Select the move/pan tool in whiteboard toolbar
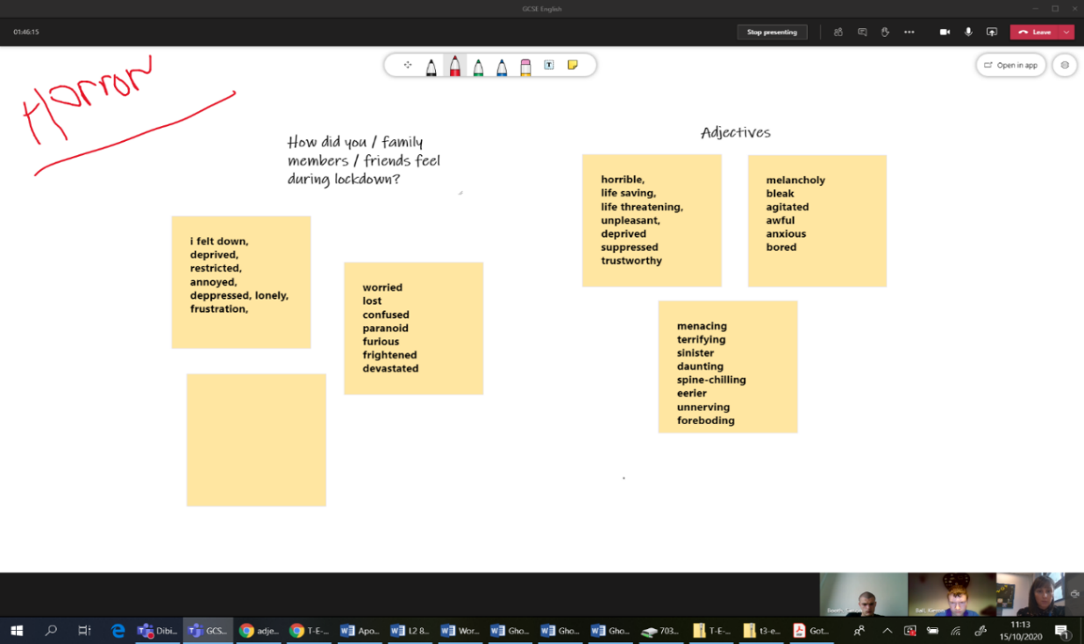Viewport: 1084px width, 644px height. (x=408, y=65)
